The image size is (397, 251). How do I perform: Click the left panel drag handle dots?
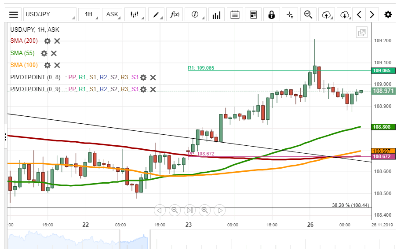5,137
